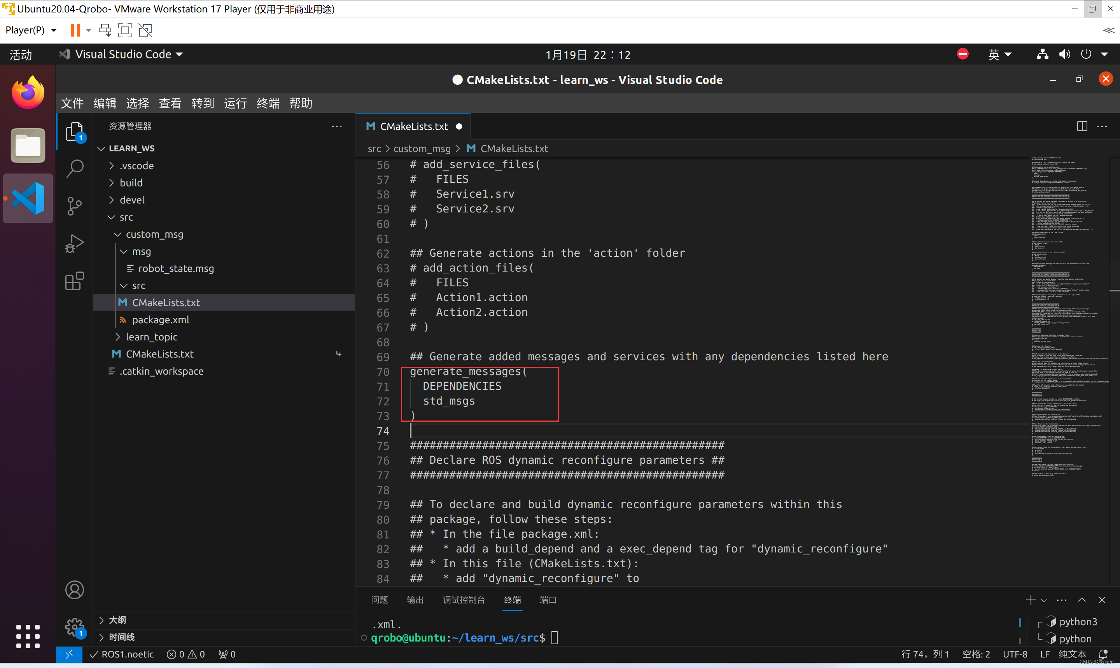The width and height of the screenshot is (1120, 668).
Task: Switch to the 输出 panel tab
Action: 415,600
